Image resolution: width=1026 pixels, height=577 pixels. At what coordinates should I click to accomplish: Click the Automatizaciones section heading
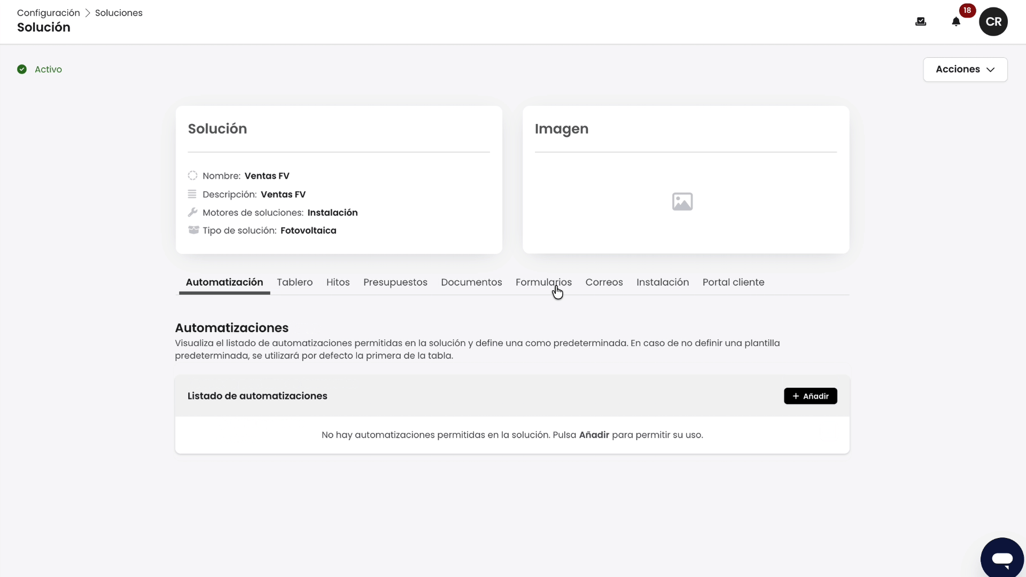point(231,328)
